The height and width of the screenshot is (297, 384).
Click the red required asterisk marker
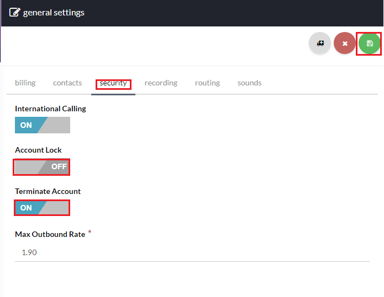click(90, 233)
